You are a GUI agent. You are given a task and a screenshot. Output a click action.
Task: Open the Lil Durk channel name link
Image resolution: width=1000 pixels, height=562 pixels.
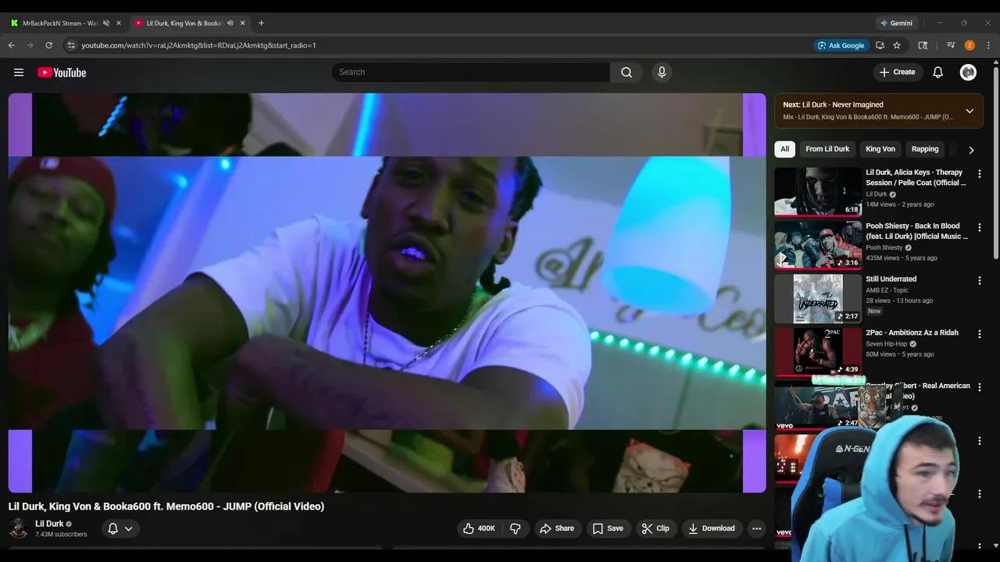pos(49,524)
